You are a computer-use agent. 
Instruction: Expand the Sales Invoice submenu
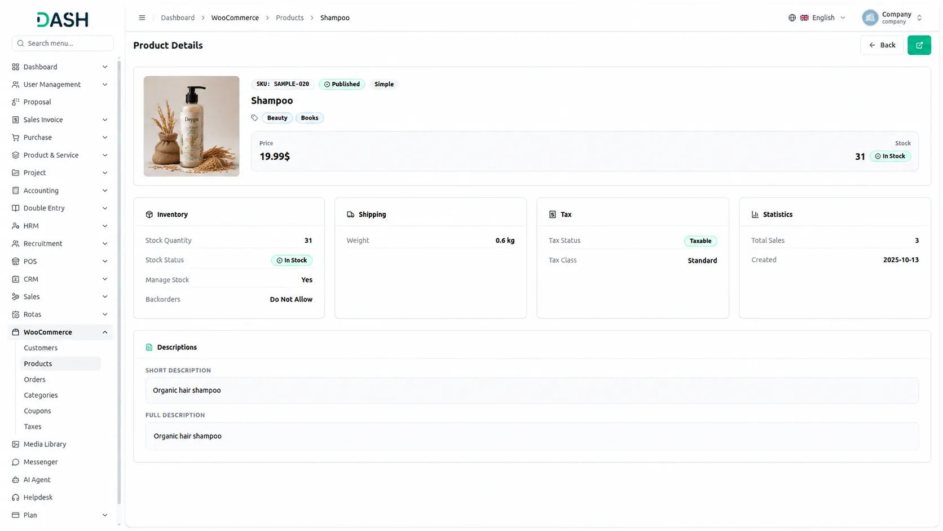[105, 120]
